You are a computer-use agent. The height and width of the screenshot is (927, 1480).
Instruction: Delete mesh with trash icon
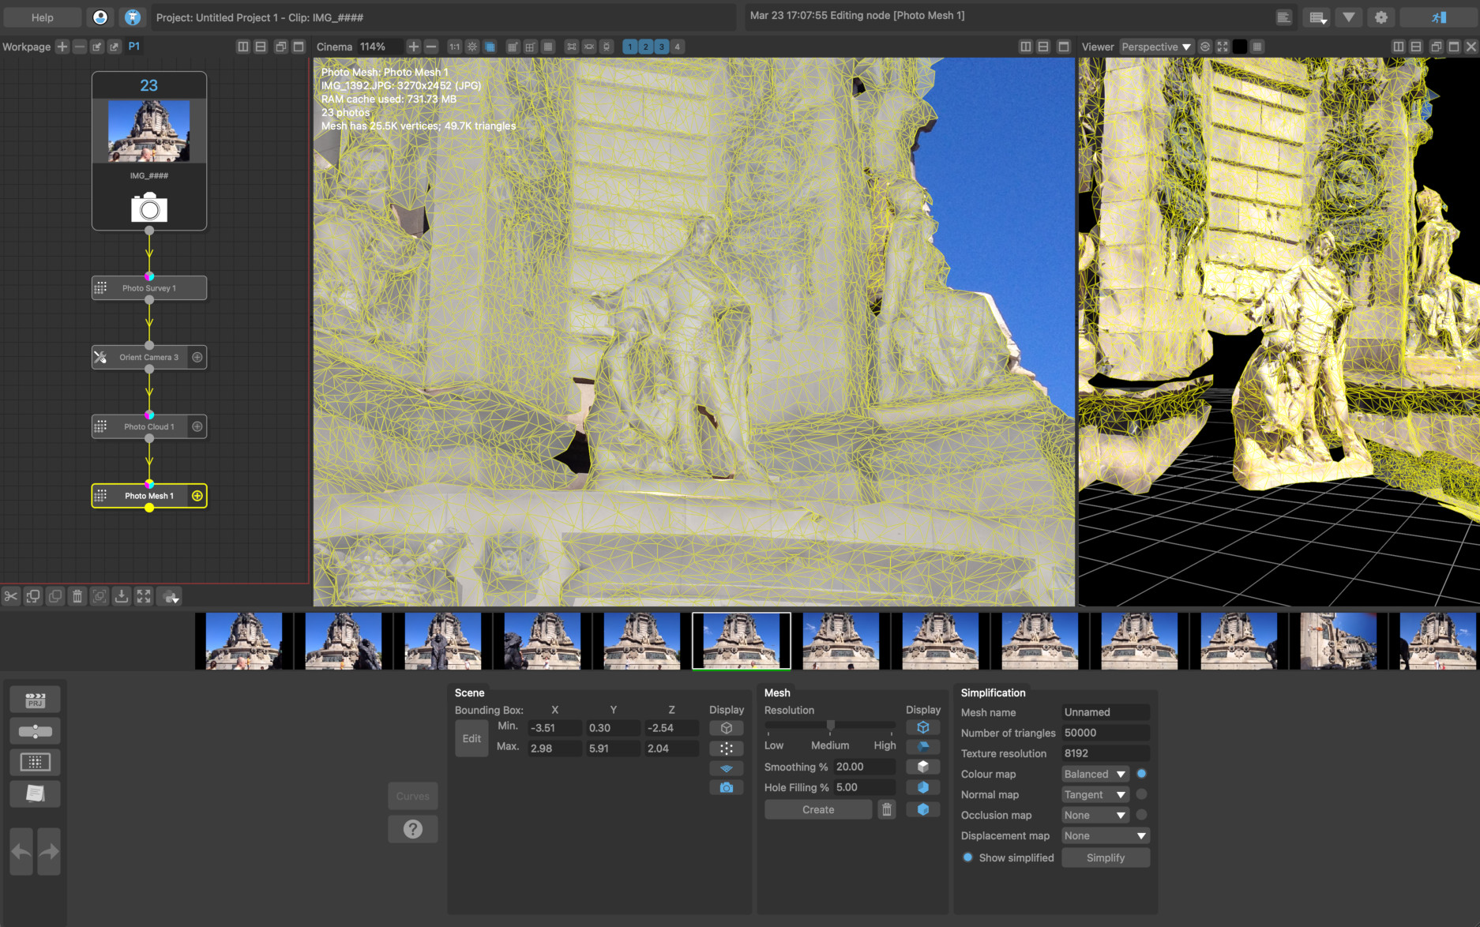point(887,809)
